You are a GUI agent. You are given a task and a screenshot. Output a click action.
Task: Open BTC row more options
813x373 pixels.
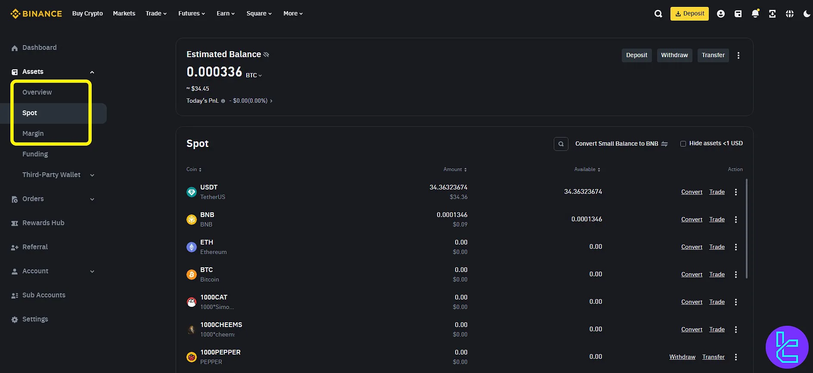[x=735, y=275]
